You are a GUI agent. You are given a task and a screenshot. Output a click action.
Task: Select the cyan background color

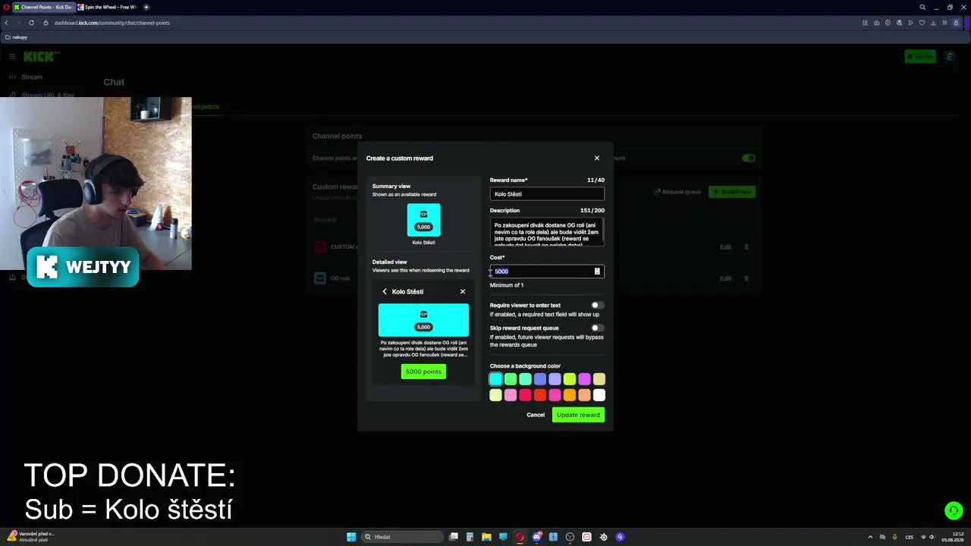click(496, 379)
